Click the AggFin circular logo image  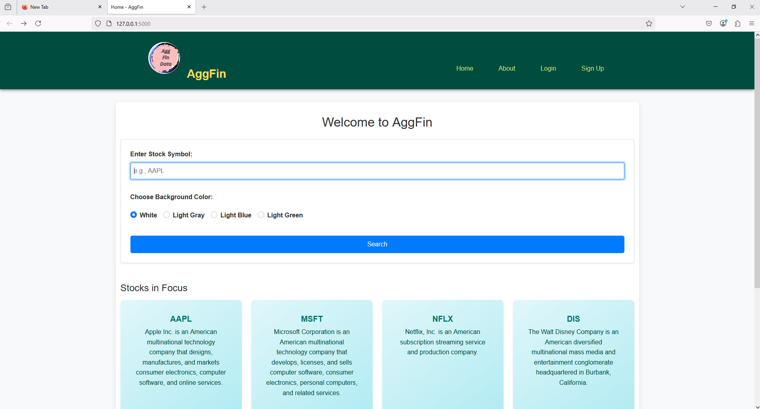pos(164,58)
